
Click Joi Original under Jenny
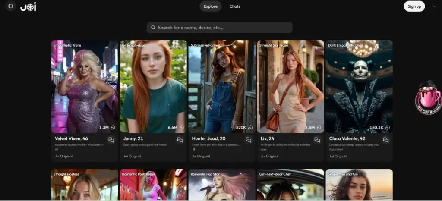tap(132, 156)
